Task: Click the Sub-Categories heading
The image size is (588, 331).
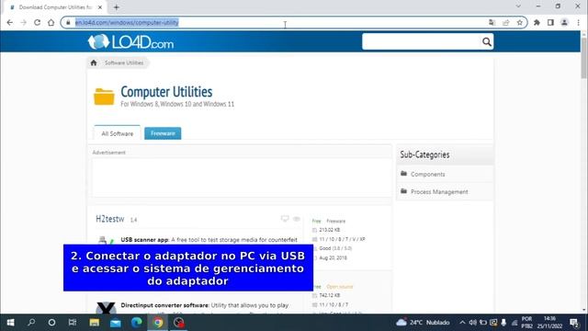Action: click(424, 154)
